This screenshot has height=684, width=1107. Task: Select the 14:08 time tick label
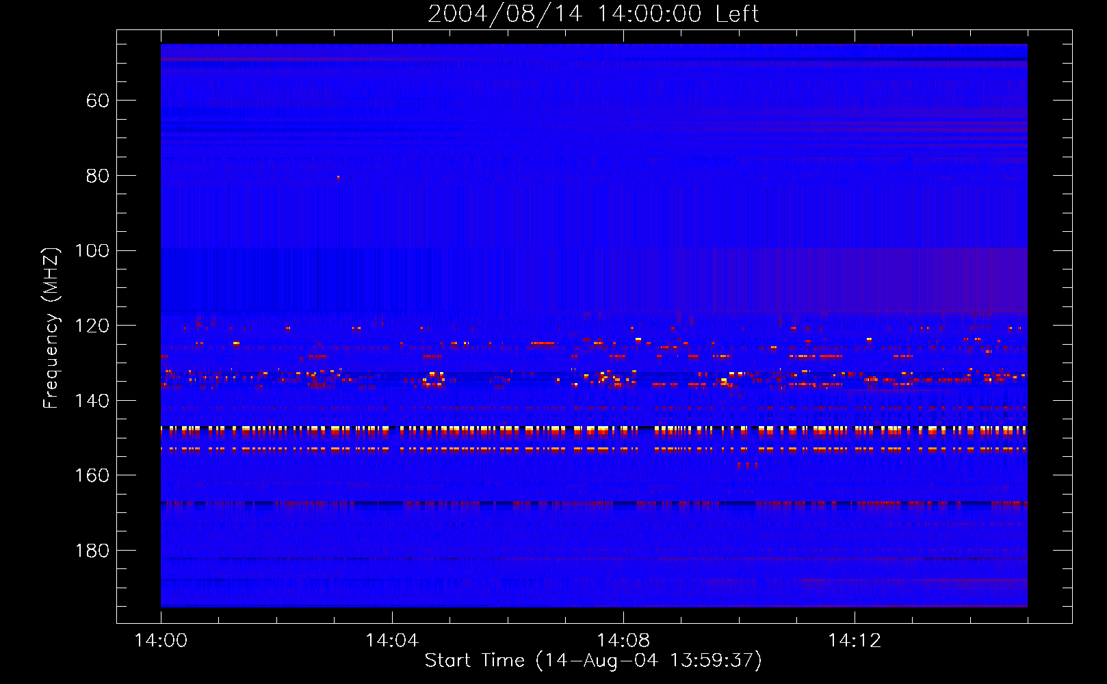tap(623, 640)
